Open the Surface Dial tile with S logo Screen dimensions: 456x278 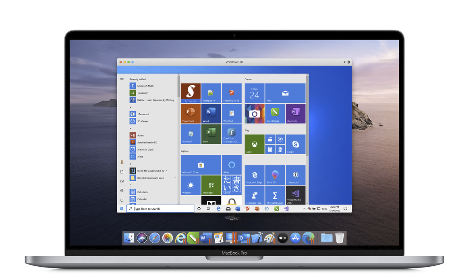pos(191,93)
